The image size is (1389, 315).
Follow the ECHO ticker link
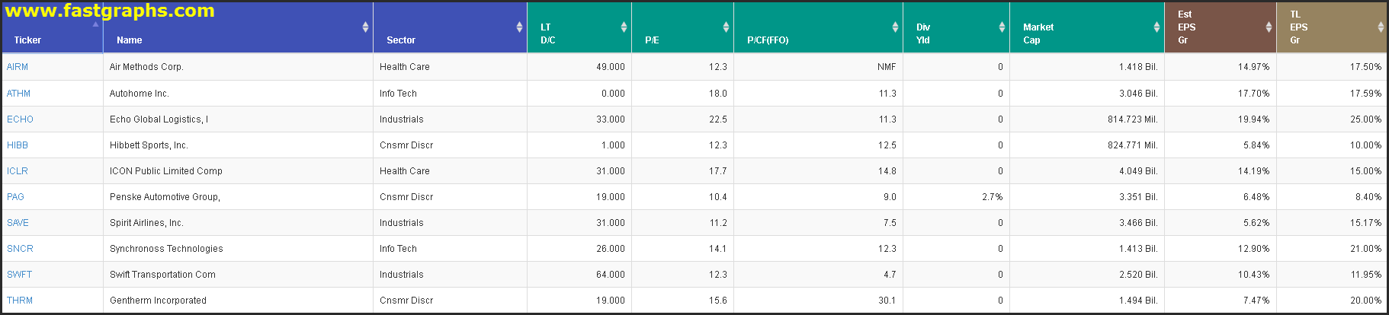click(20, 119)
